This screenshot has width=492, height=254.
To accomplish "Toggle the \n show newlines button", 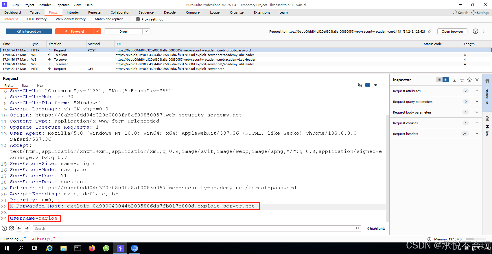I will (x=375, y=85).
